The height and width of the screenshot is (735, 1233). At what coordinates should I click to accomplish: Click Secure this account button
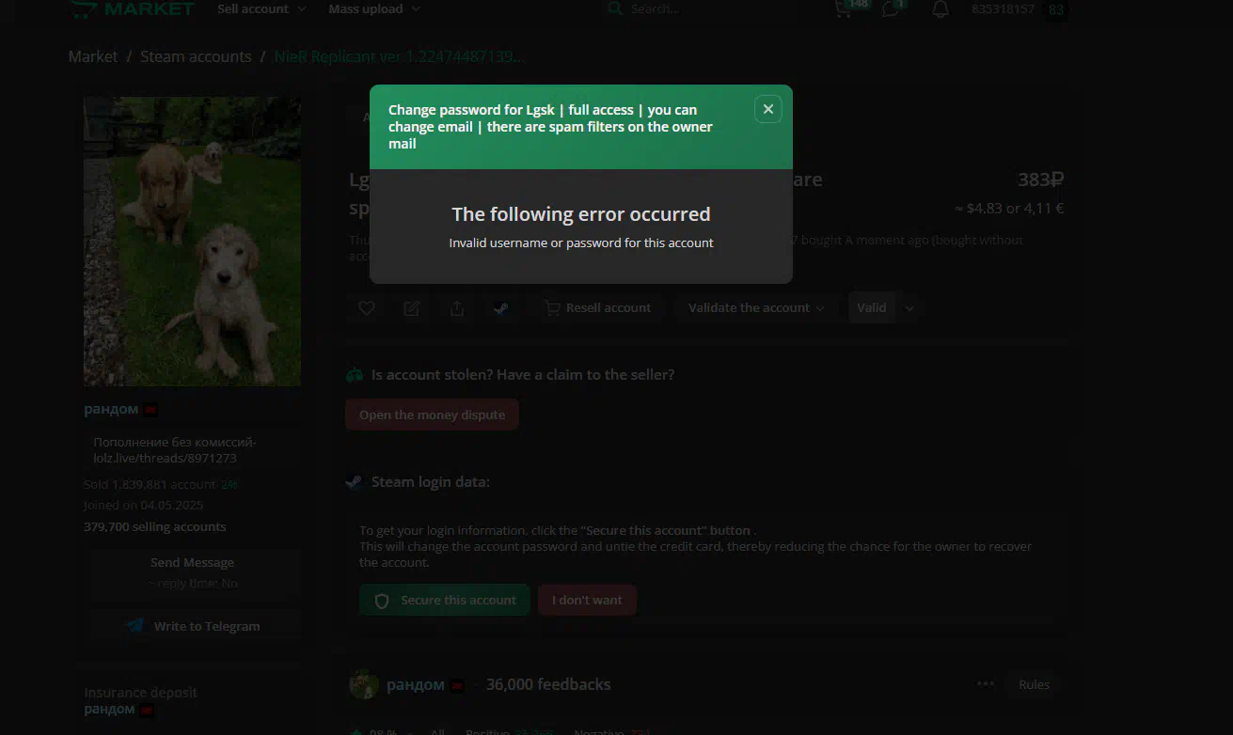[x=445, y=600]
